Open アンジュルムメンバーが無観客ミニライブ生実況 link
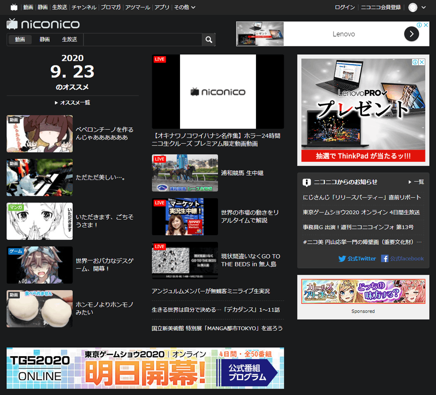This screenshot has height=395, width=436. [x=211, y=291]
